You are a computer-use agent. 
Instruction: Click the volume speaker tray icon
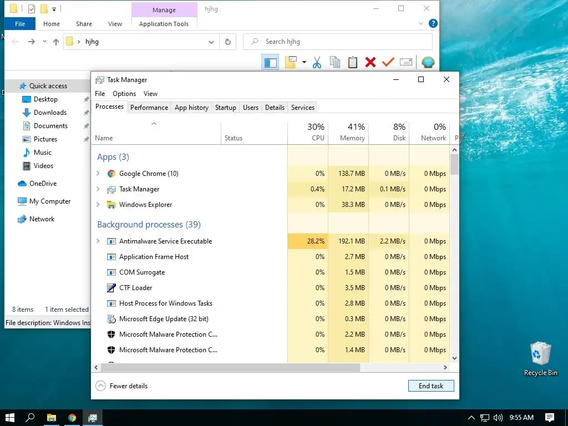click(498, 418)
